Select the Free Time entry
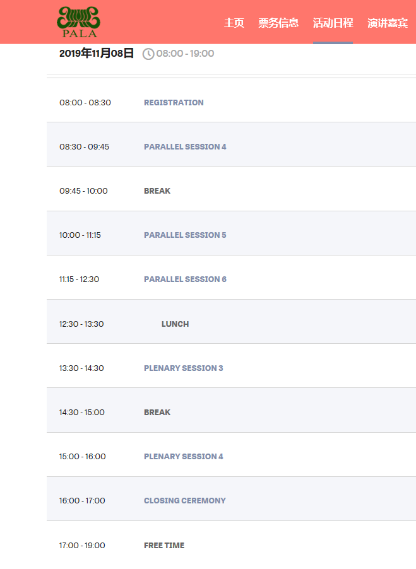416x569 pixels. pyautogui.click(x=164, y=546)
